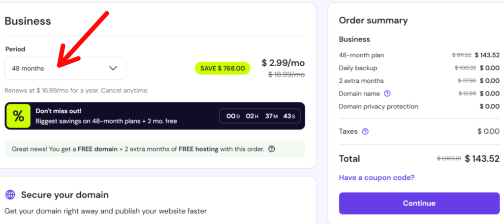This screenshot has height=224, width=504.
Task: Open the Period dropdown showing 48 months
Action: pyautogui.click(x=65, y=68)
